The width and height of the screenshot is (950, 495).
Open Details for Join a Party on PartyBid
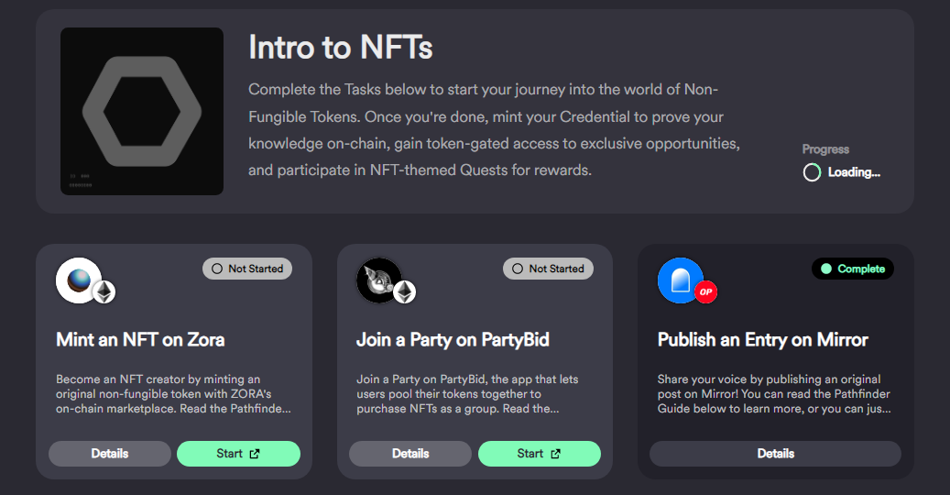point(410,454)
